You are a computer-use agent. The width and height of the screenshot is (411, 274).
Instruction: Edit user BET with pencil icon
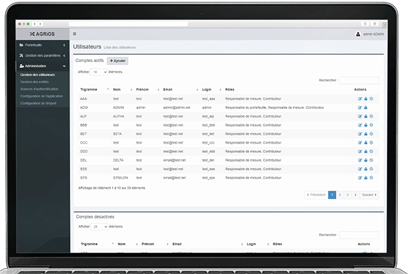pos(360,134)
